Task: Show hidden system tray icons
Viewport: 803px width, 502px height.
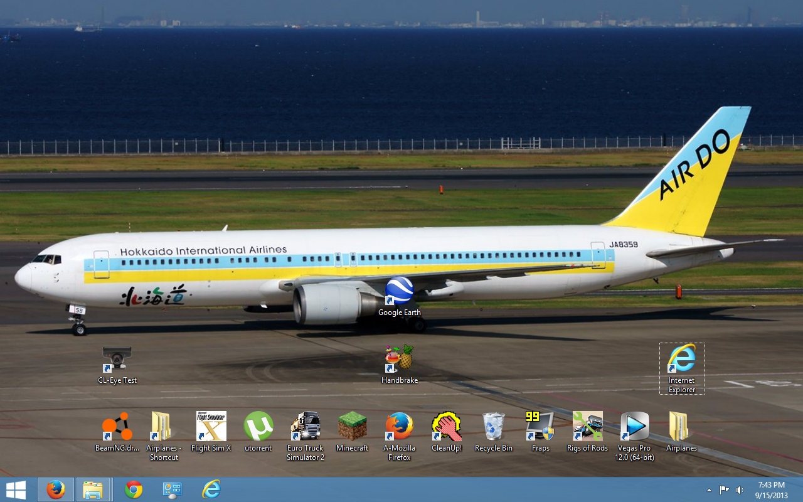Action: 710,490
